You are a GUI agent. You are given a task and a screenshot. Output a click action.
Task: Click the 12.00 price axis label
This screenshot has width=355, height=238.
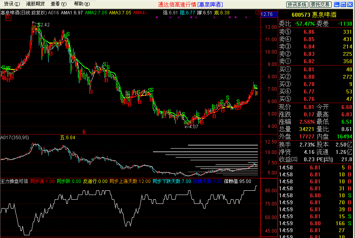click(x=271, y=27)
